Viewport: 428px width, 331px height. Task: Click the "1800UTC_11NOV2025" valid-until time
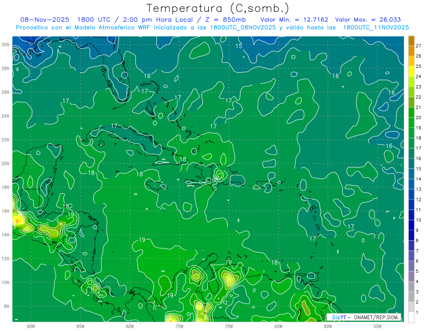(x=376, y=27)
